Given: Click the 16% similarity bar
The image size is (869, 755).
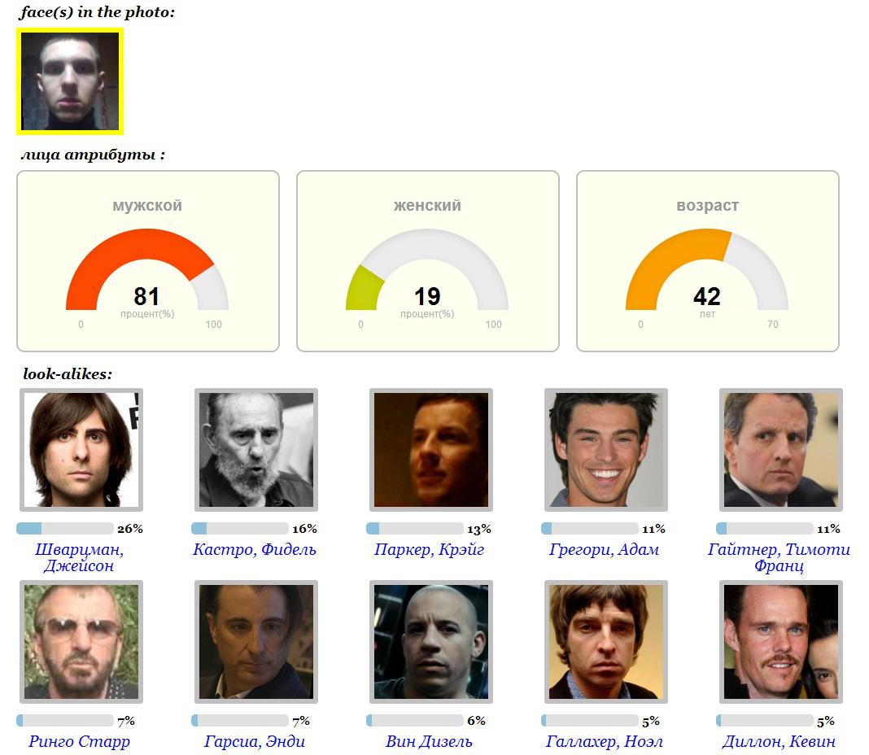Looking at the screenshot, I should pos(240,529).
